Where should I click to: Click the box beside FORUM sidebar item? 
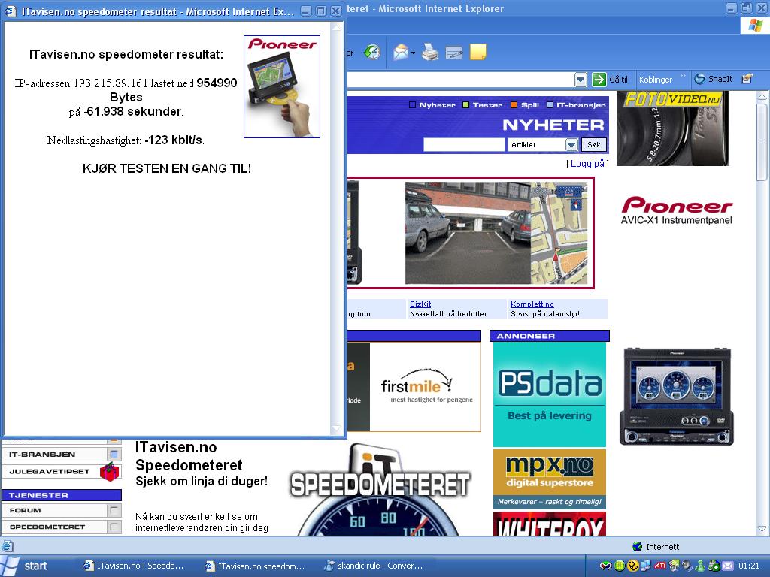click(x=114, y=510)
